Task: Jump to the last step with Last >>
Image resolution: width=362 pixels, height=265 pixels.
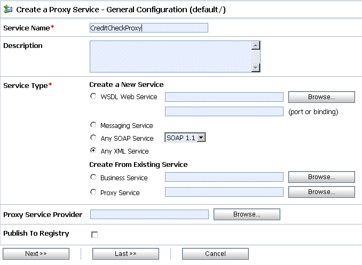Action: [x=125, y=254]
